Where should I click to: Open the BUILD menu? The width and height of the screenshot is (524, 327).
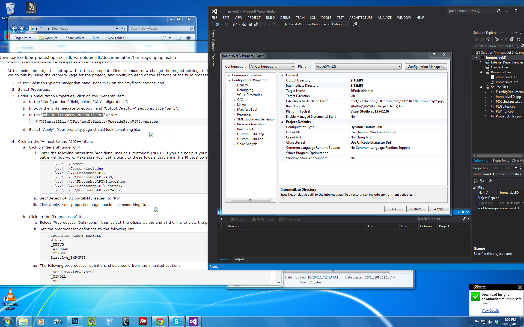(270, 17)
